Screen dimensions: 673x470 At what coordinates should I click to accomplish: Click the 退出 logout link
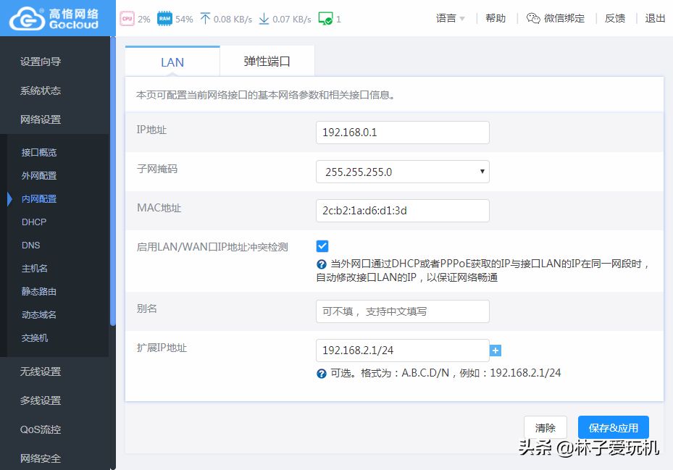[655, 18]
